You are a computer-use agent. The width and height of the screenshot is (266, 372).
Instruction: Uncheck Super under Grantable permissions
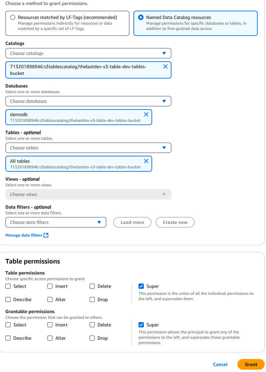(141, 325)
